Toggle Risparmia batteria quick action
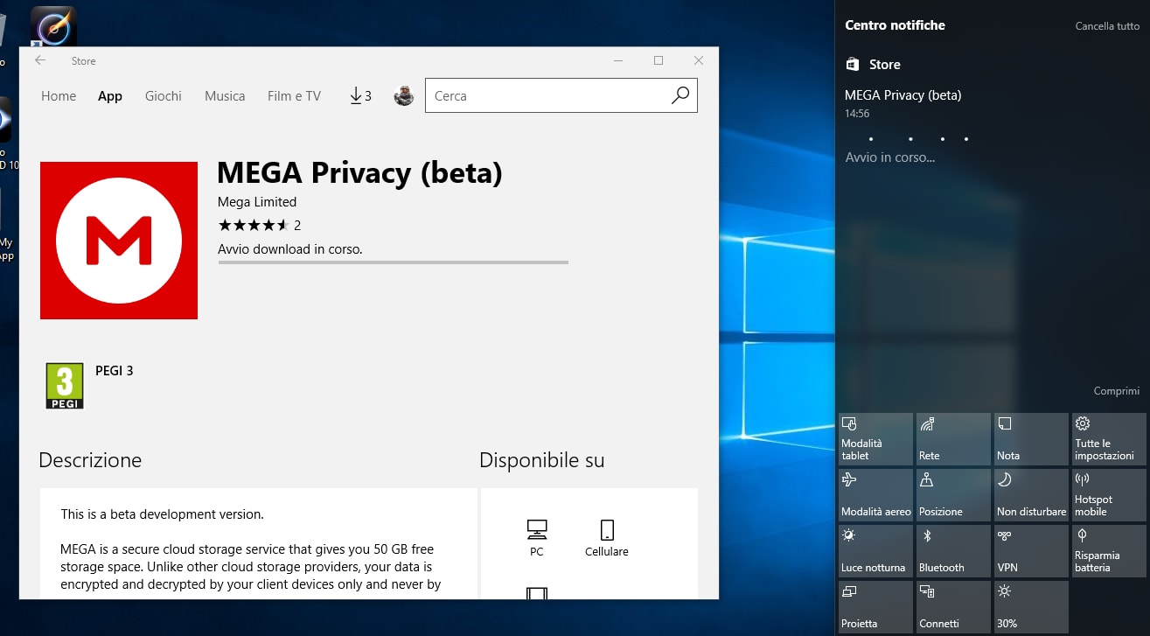The image size is (1150, 636). [1109, 551]
